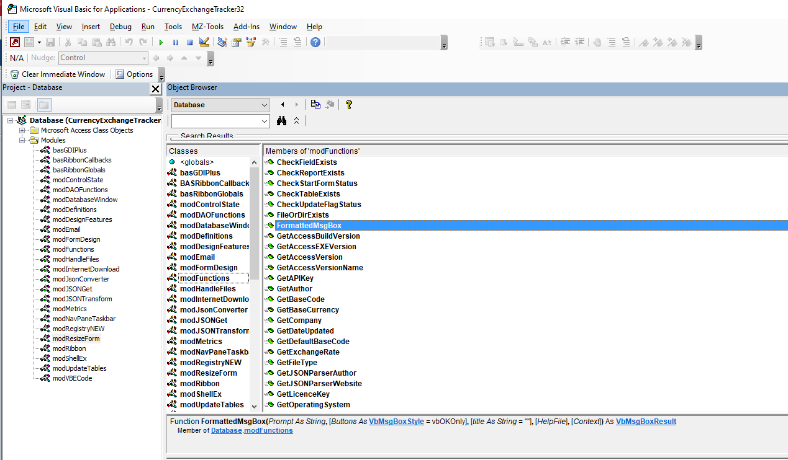Click the modFunctions link in details pane
The image size is (788, 460).
point(268,430)
